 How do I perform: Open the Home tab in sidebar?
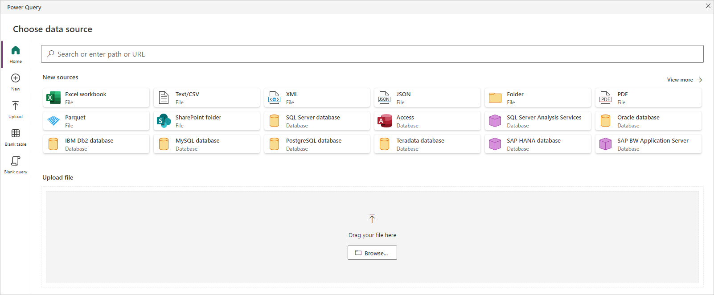pyautogui.click(x=16, y=54)
